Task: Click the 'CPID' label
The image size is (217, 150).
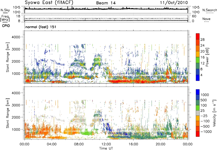Action: pos(6,26)
